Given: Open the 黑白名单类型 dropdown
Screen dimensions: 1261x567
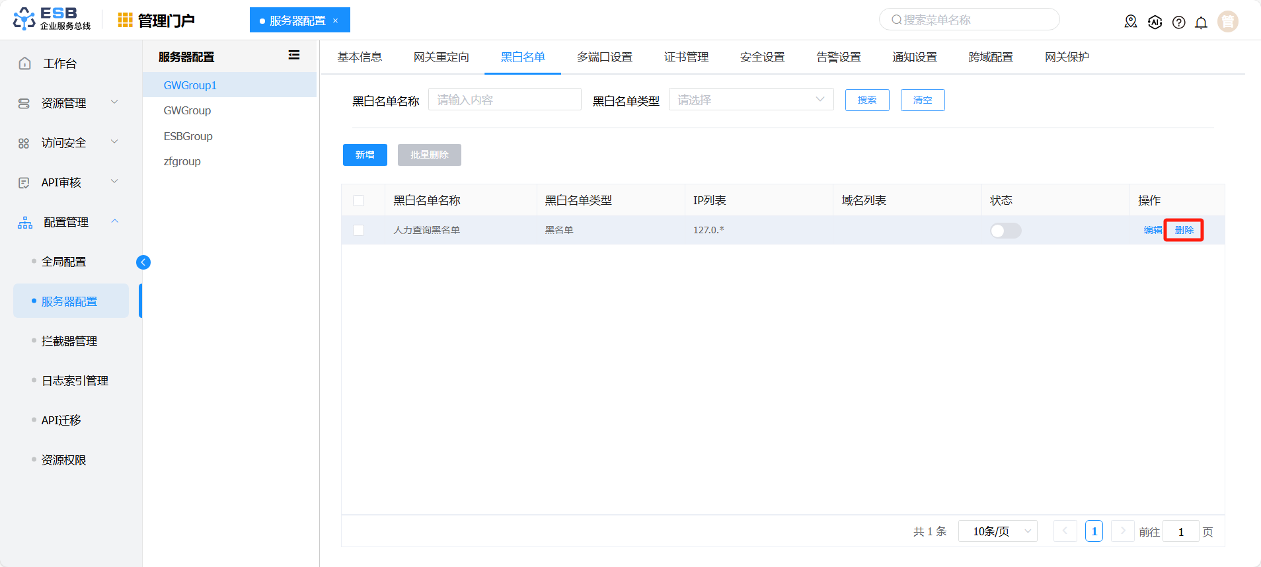Looking at the screenshot, I should (x=751, y=100).
